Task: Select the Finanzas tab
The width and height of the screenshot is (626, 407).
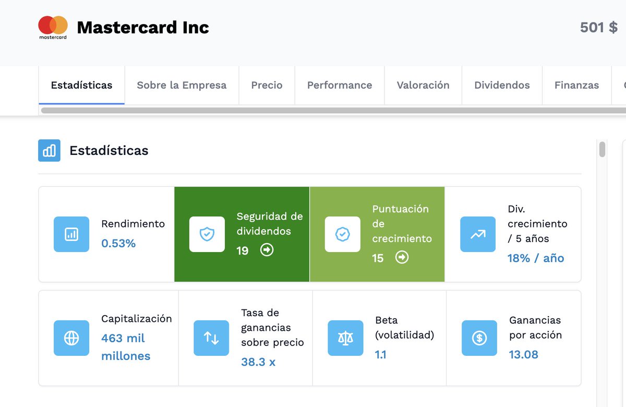Action: (576, 85)
